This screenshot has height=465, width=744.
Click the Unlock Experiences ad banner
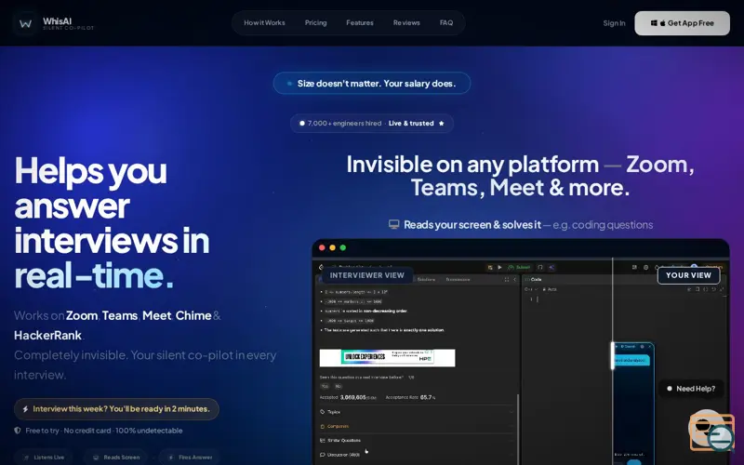coord(387,358)
